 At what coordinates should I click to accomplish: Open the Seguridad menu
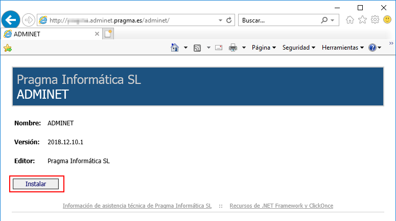[x=298, y=48]
